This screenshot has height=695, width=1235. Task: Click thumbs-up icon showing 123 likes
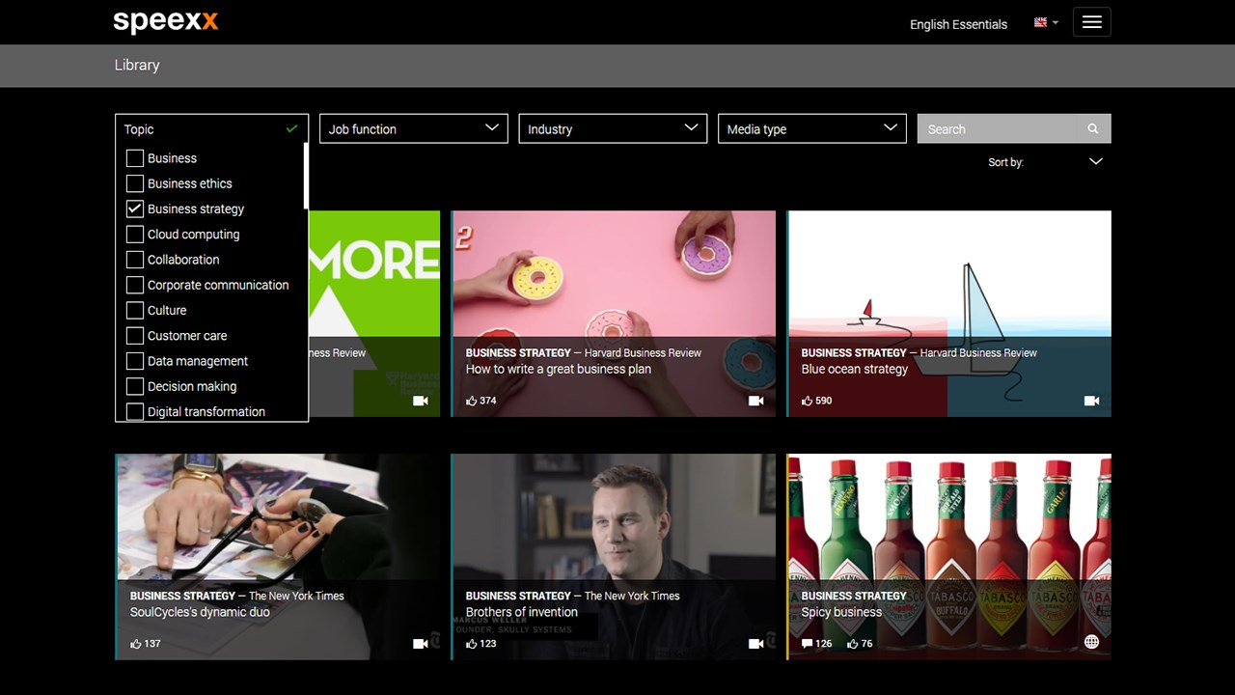click(x=472, y=644)
